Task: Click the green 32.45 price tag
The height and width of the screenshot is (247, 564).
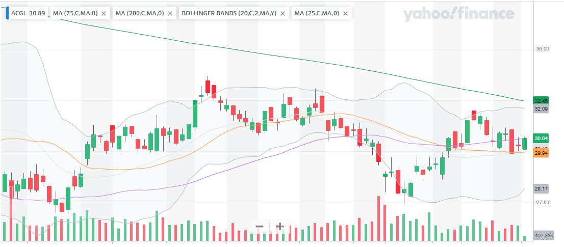Action: [x=541, y=100]
